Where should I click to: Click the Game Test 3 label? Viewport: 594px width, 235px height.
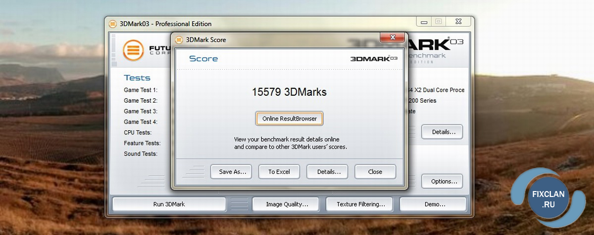[141, 111]
